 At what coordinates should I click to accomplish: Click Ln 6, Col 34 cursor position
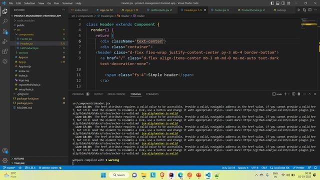(x=228, y=168)
